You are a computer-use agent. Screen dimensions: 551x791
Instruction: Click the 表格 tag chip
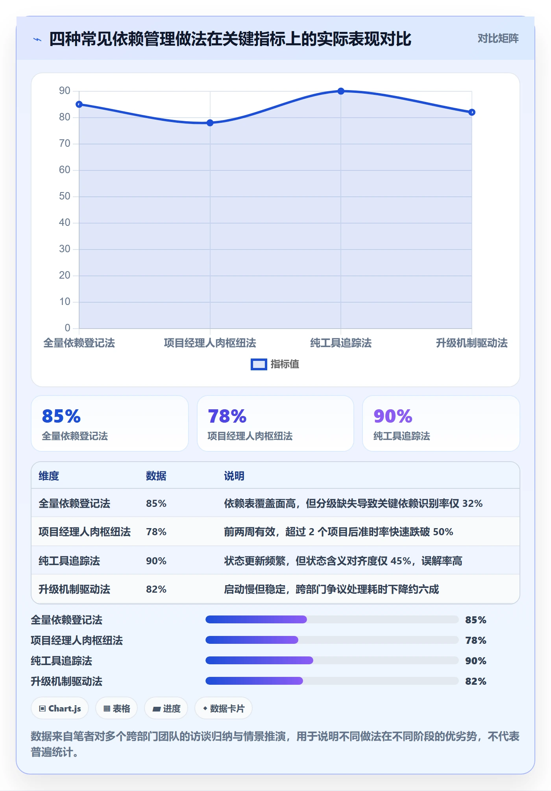point(116,708)
